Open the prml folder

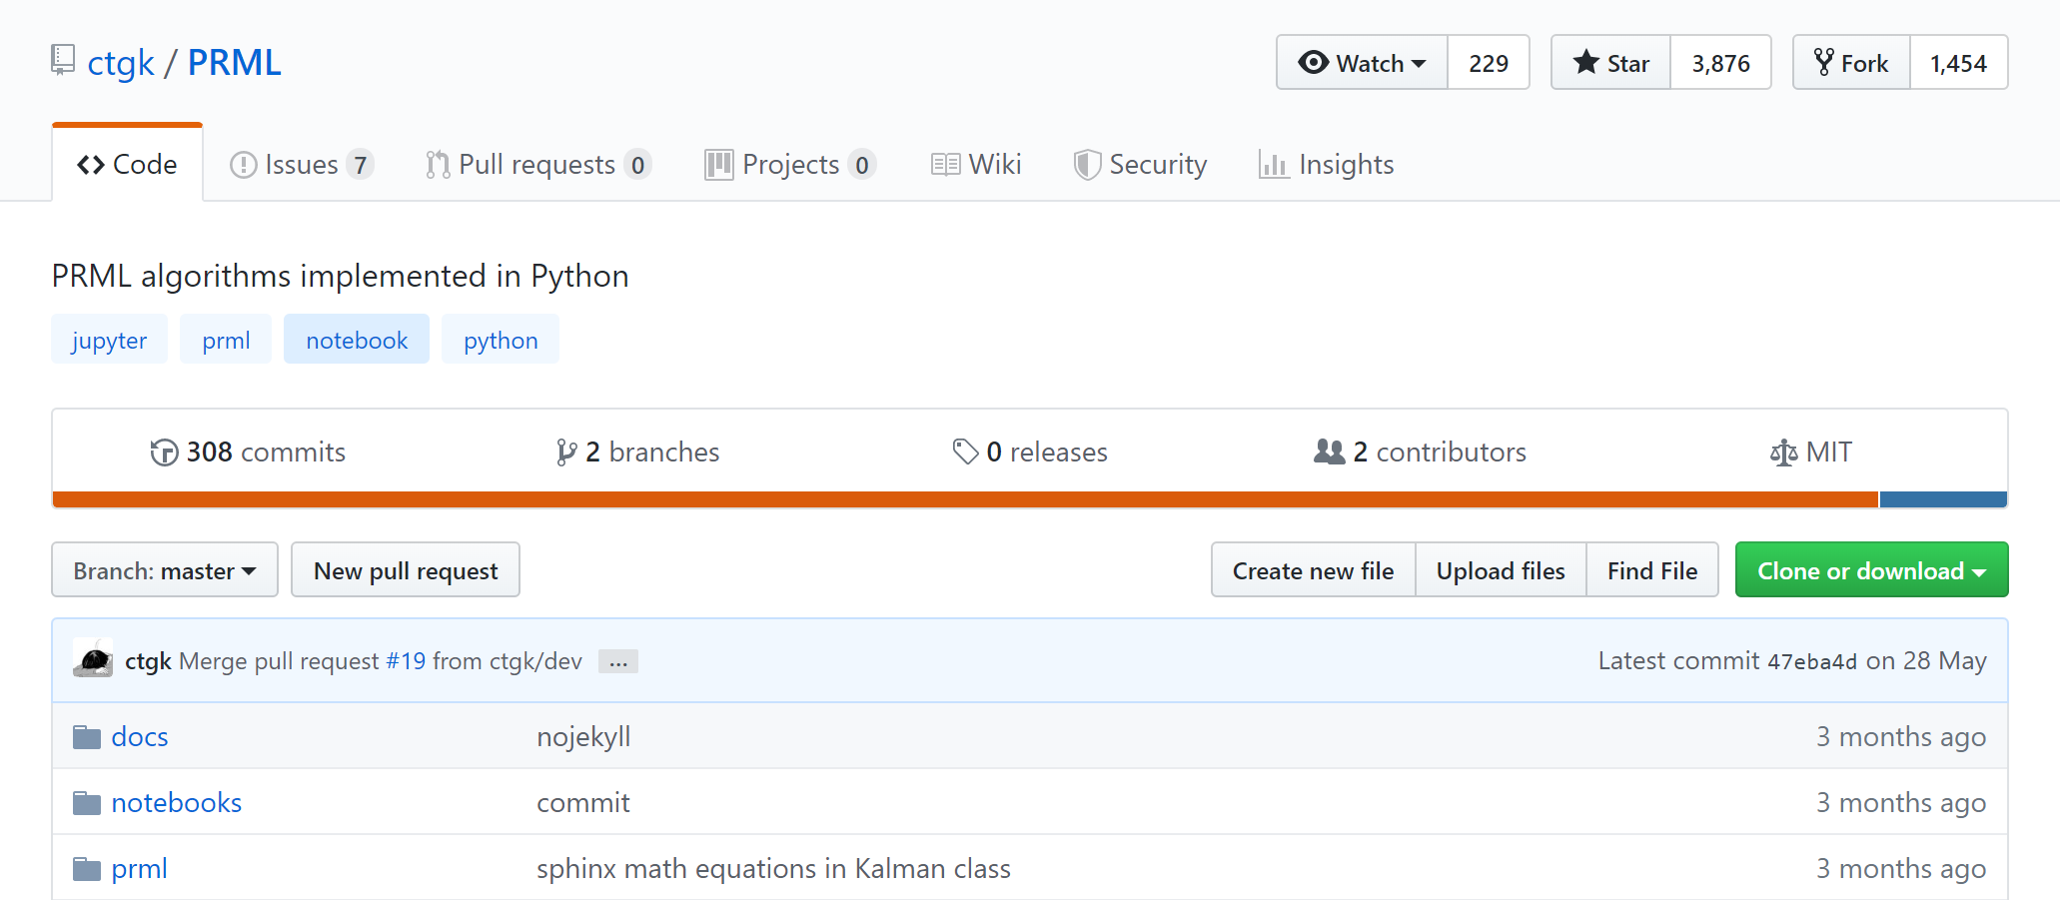(139, 869)
